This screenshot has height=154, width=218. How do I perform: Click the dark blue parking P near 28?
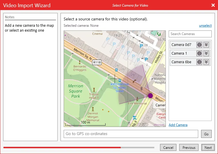coord(141,46)
